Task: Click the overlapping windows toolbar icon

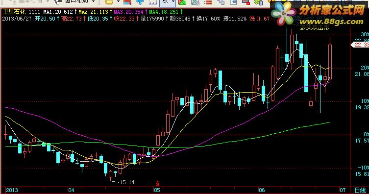Action: point(221,2)
